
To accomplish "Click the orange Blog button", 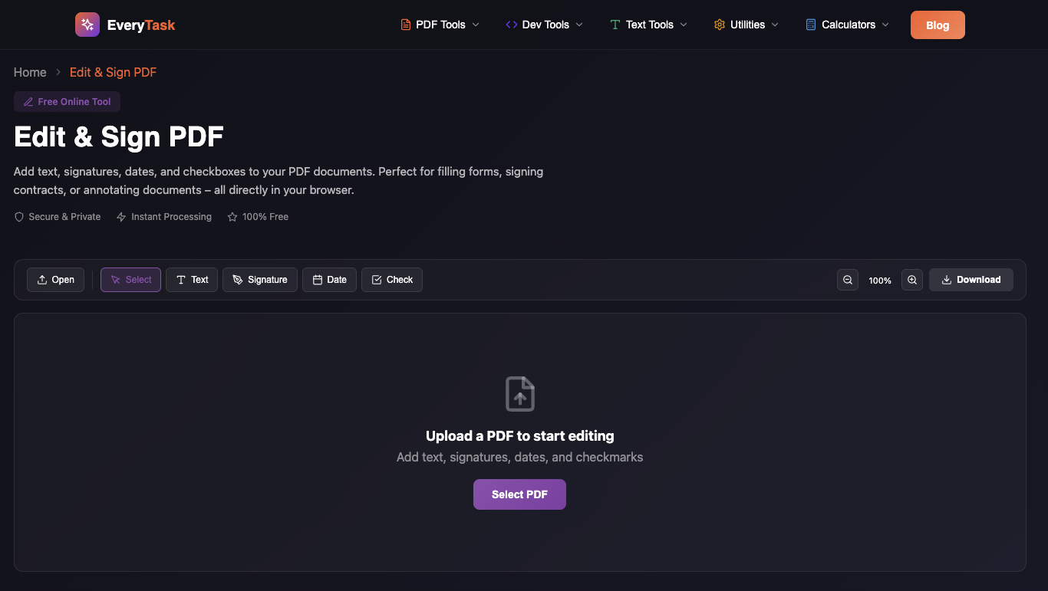I will point(938,25).
